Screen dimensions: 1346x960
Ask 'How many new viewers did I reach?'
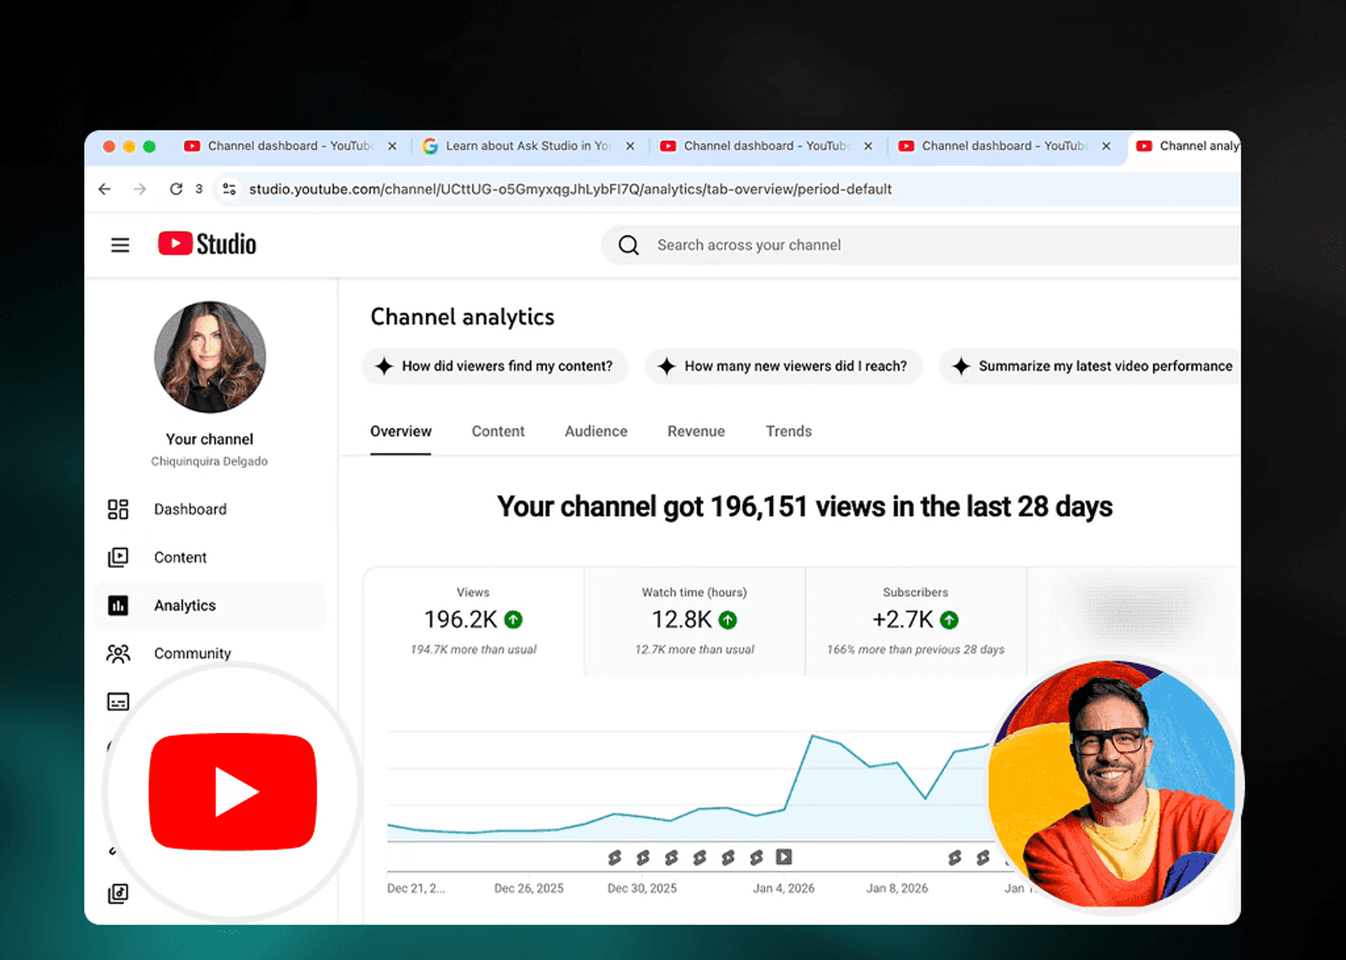tap(783, 366)
